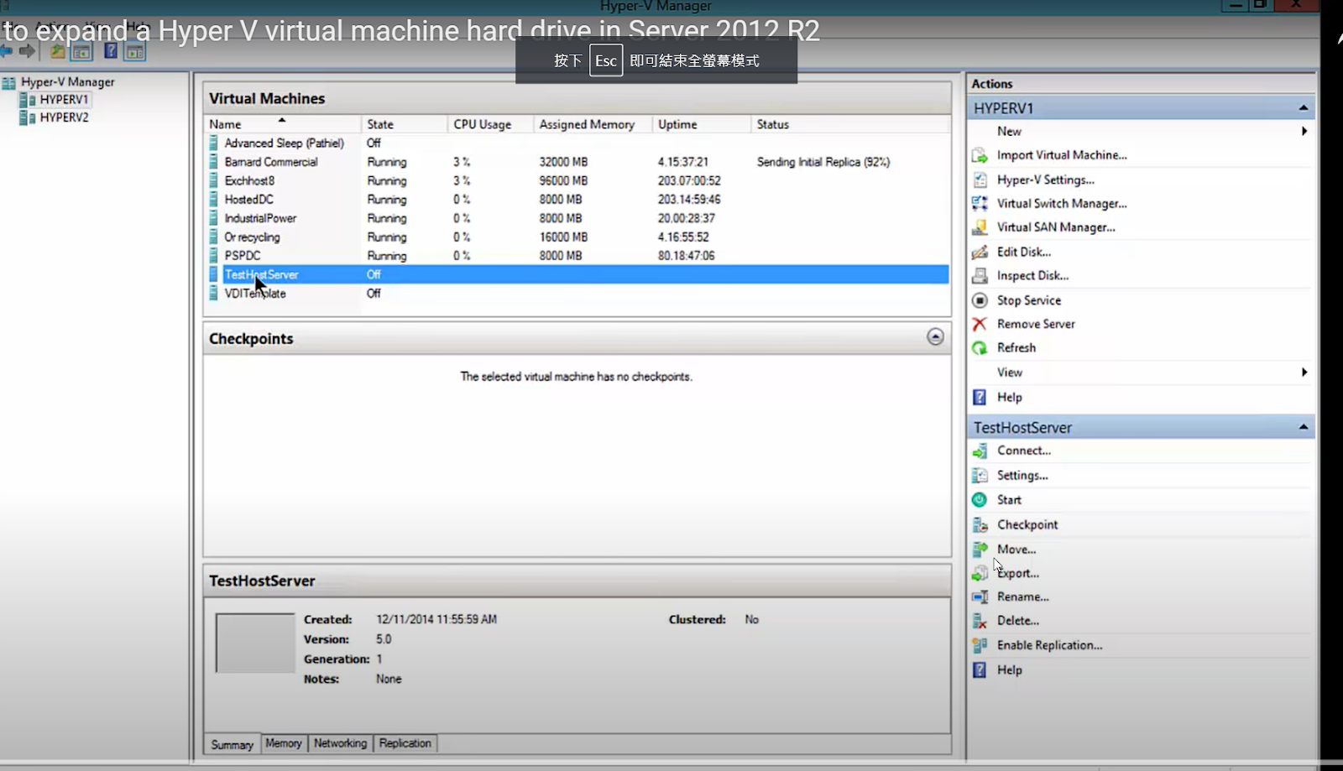
Task: Click the Stop Service icon
Action: (x=980, y=300)
